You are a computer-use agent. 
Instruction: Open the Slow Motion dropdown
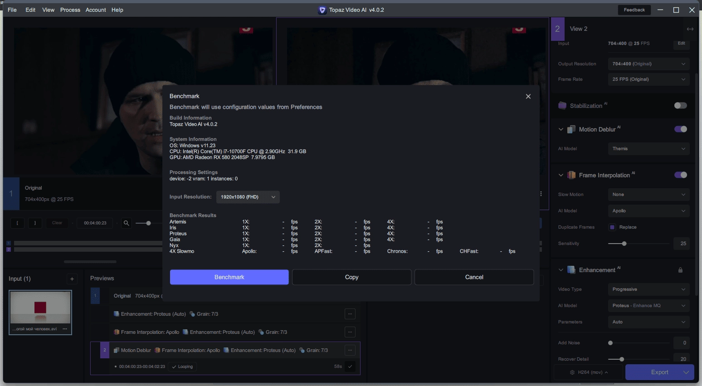648,195
